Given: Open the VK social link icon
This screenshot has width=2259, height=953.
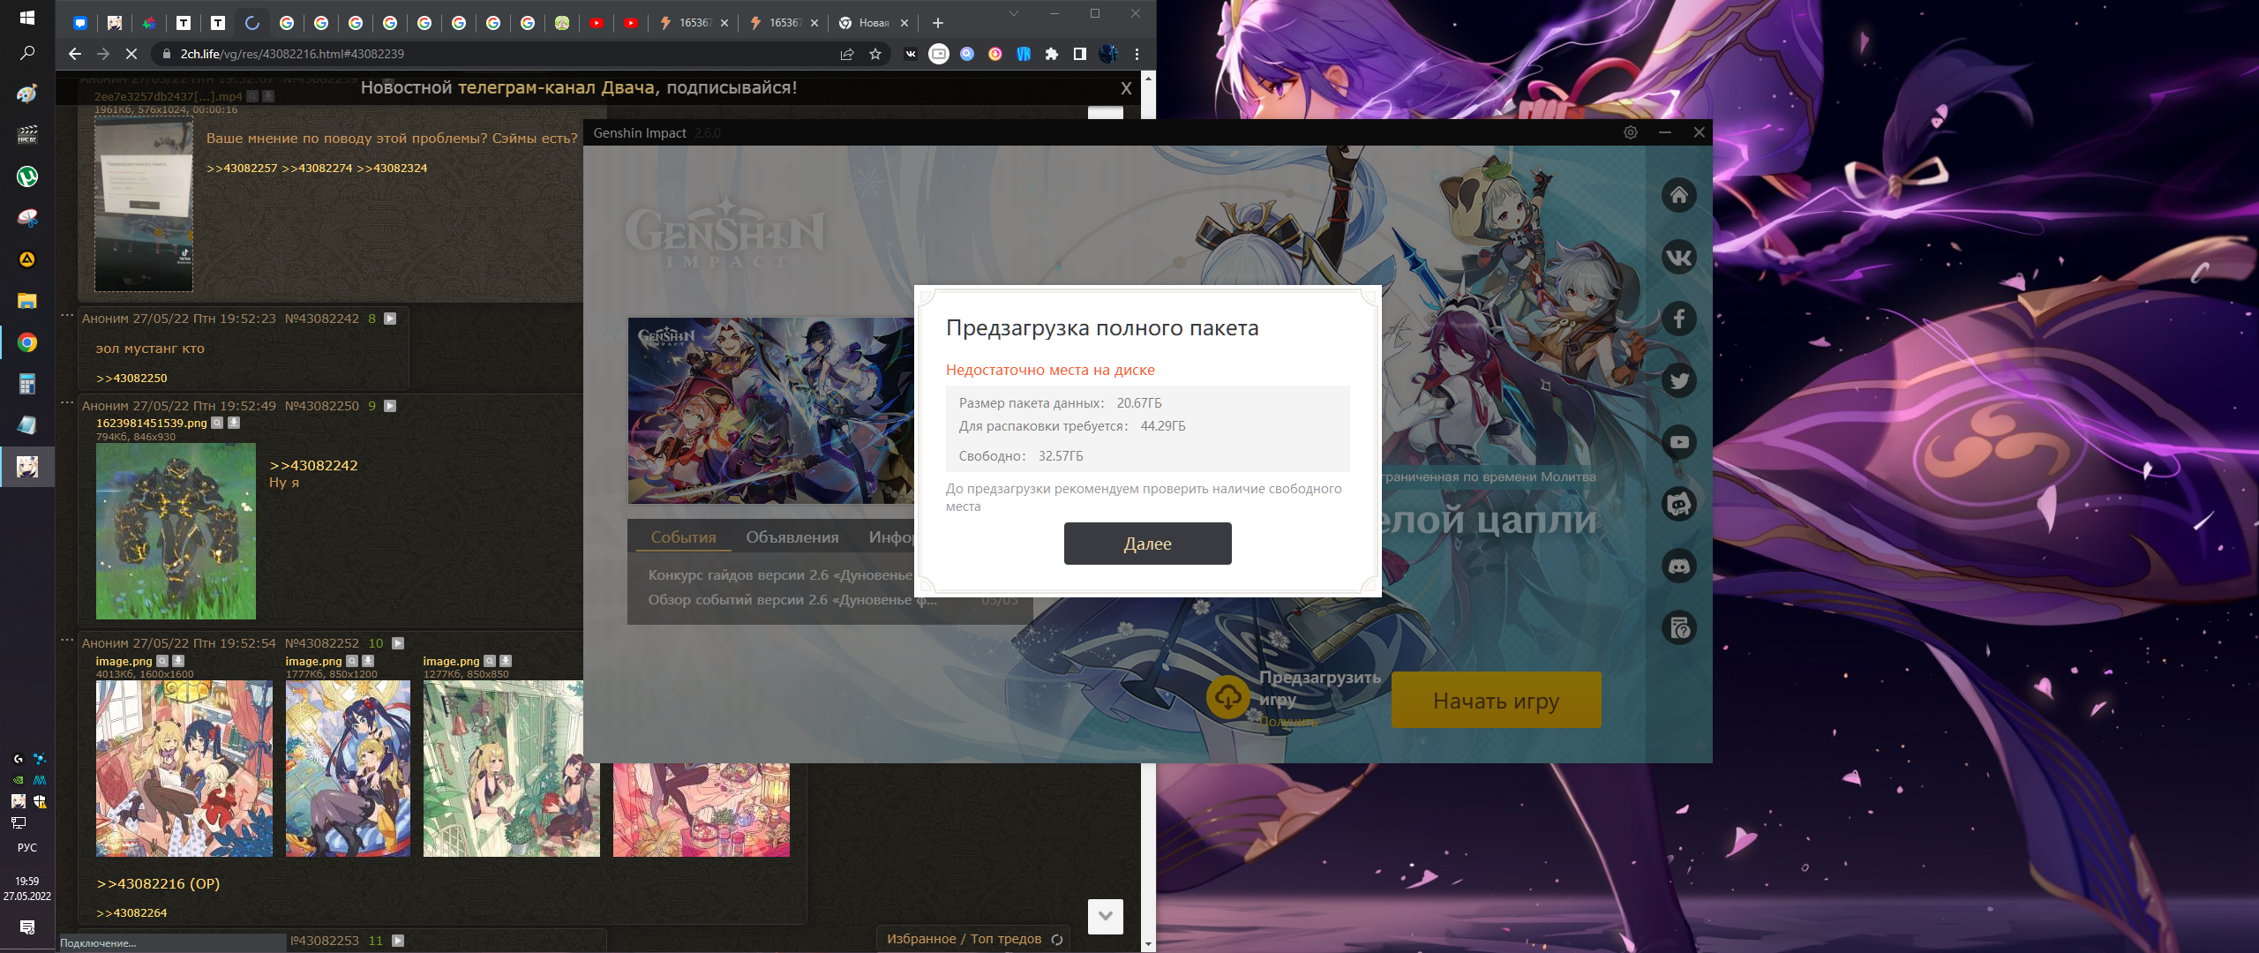Looking at the screenshot, I should point(1678,257).
